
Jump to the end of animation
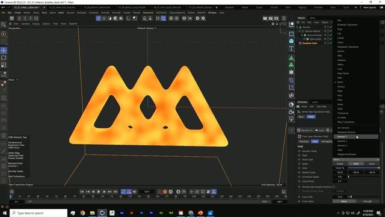coord(115,192)
